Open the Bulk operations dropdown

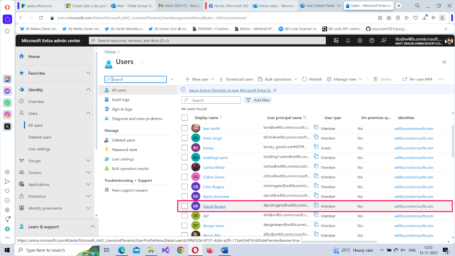click(x=278, y=79)
